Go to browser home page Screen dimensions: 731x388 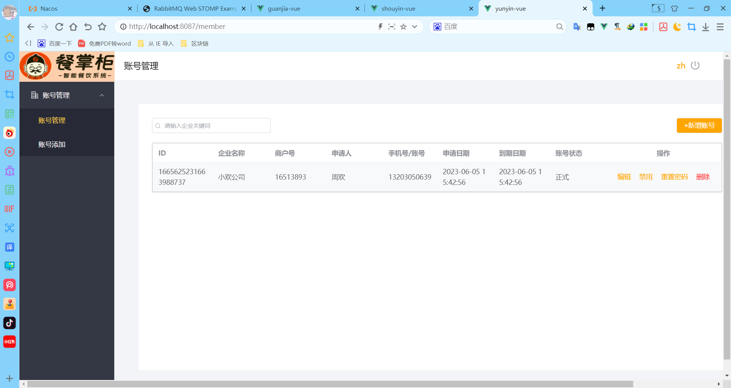point(73,27)
